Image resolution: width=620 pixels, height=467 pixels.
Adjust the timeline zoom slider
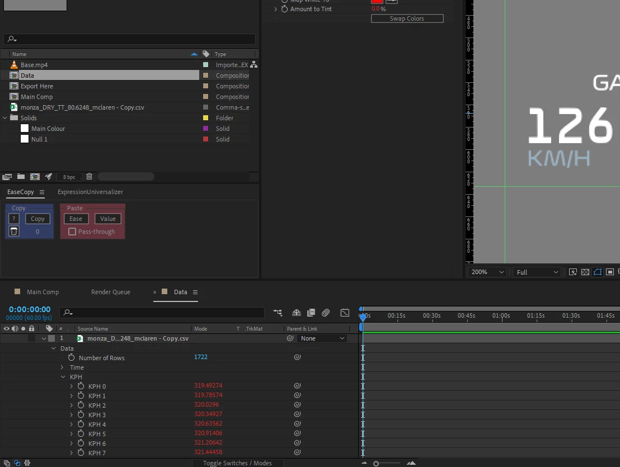pyautogui.click(x=376, y=464)
